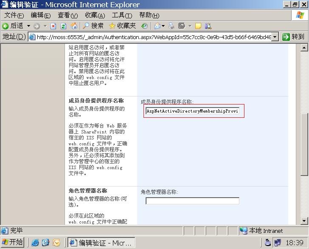The height and width of the screenshot is (249, 309).
Task: Click the page icon in address bar
Action: (32, 37)
